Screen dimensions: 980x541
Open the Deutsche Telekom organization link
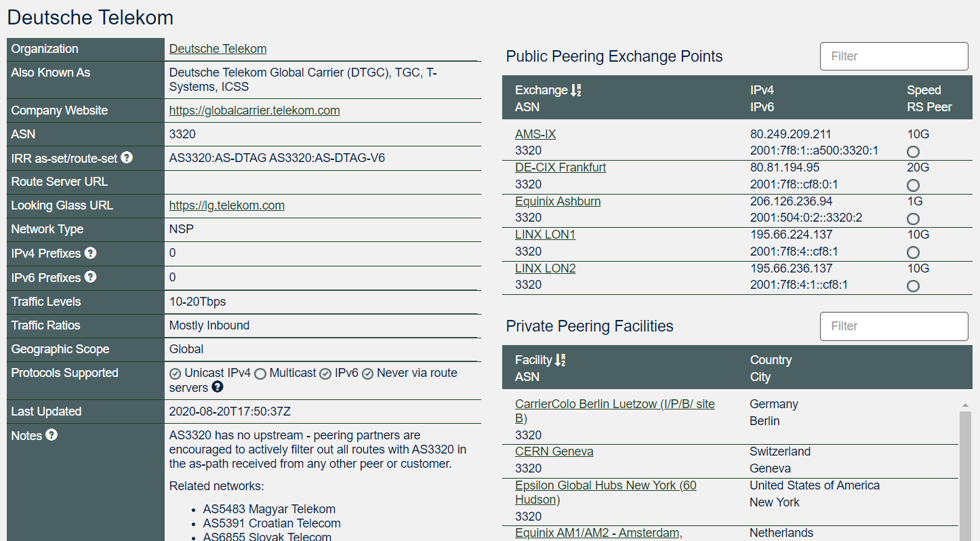pyautogui.click(x=218, y=49)
